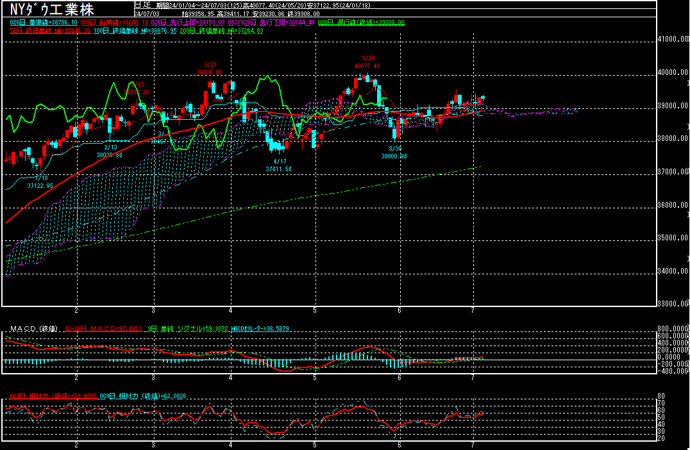The height and width of the screenshot is (450, 690).
Task: Click the 40000.00 price axis label
Action: pyautogui.click(x=673, y=72)
